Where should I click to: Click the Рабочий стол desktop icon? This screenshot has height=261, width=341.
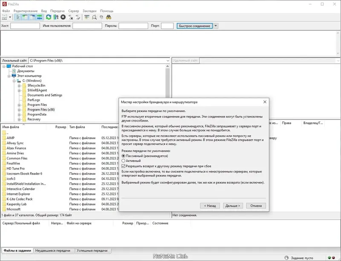click(9, 66)
